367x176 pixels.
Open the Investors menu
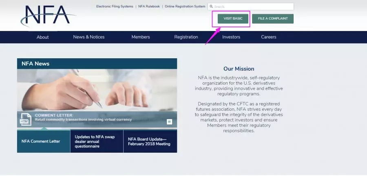231,37
